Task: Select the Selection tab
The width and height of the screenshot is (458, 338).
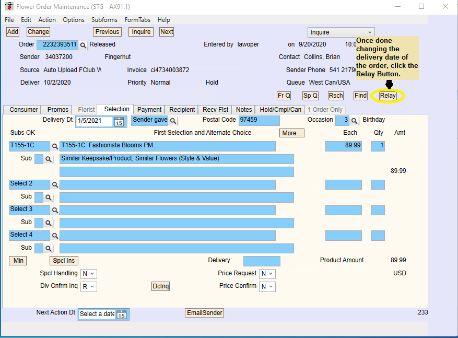Action: click(116, 109)
